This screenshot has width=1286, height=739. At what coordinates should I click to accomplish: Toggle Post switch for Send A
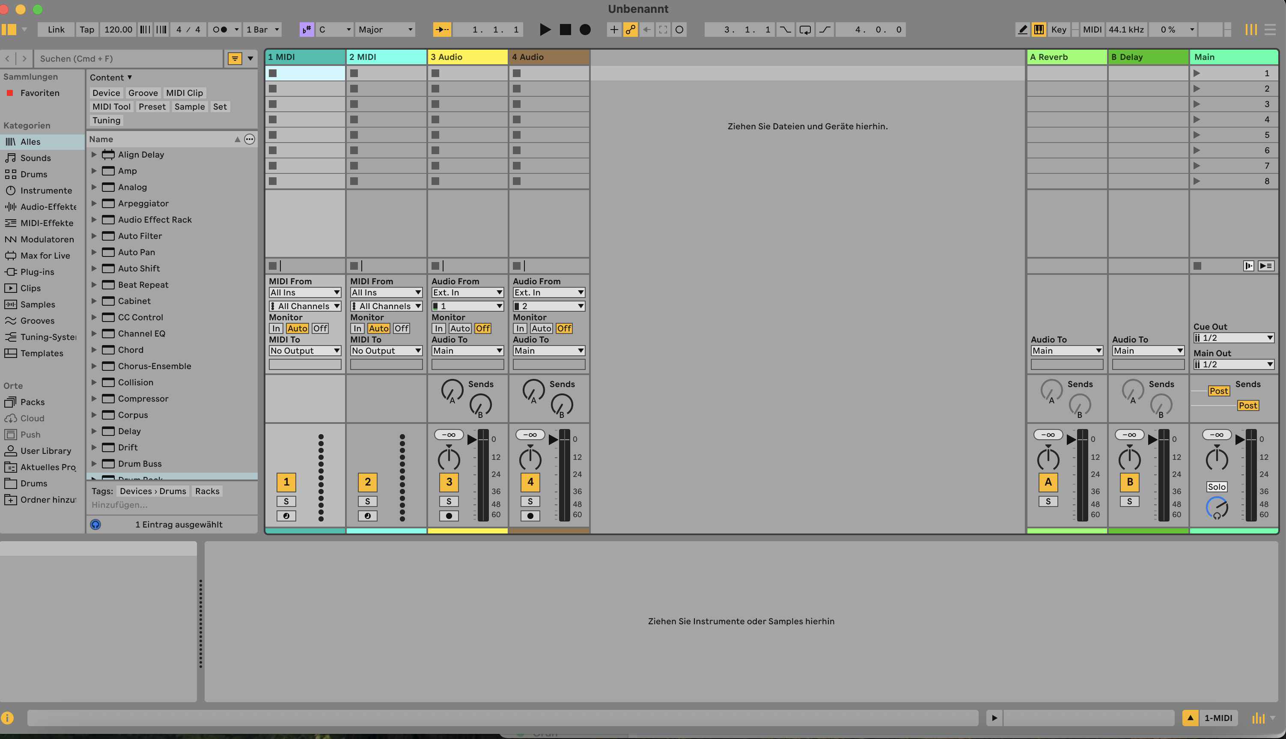(x=1218, y=391)
